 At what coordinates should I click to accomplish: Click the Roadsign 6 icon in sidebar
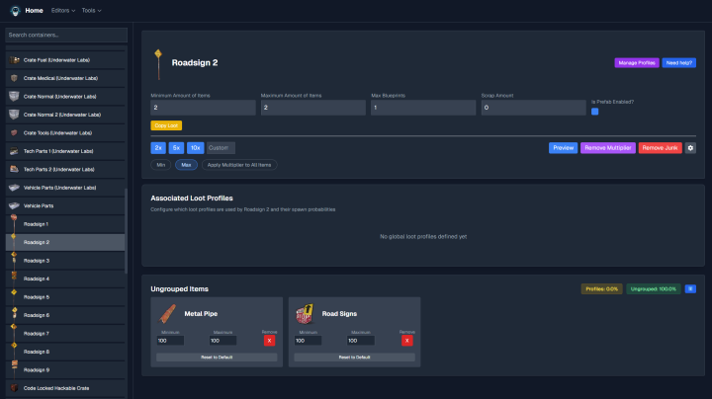(x=14, y=315)
